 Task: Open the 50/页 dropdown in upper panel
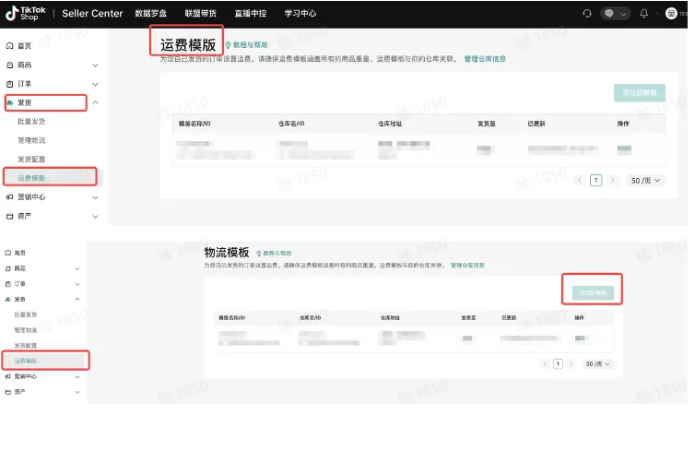pos(646,181)
